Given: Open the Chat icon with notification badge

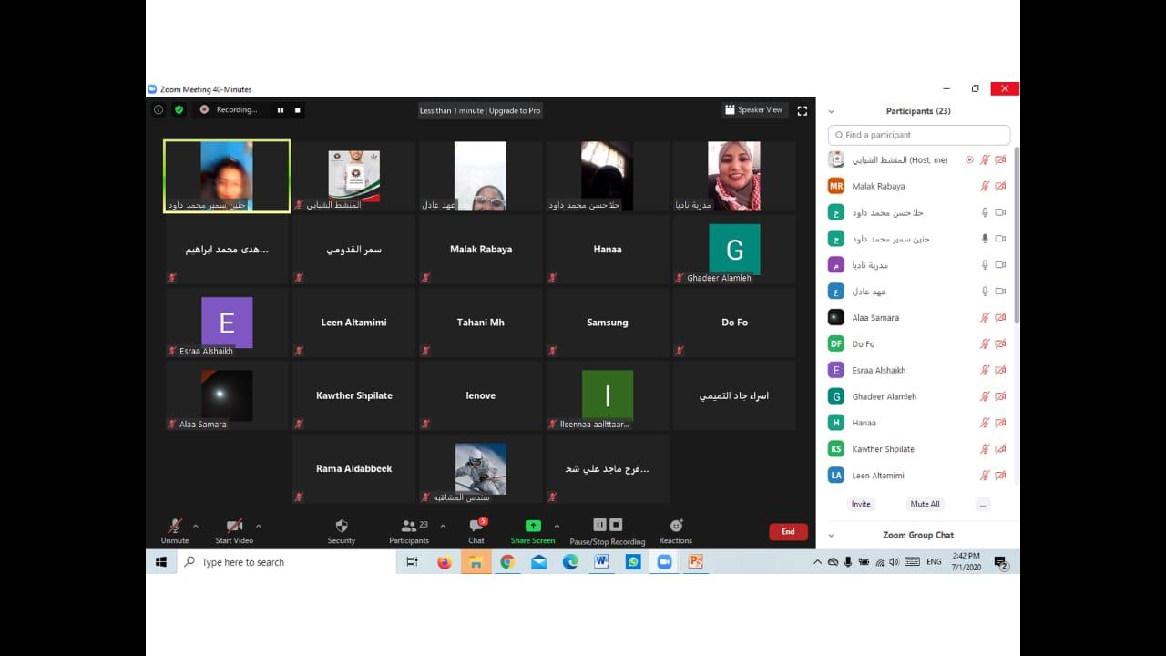Looking at the screenshot, I should tap(476, 527).
